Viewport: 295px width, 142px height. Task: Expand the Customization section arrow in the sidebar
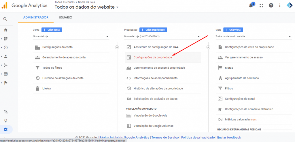click(x=1, y=39)
